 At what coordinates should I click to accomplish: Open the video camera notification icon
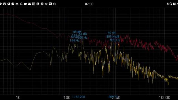pos(25,4)
